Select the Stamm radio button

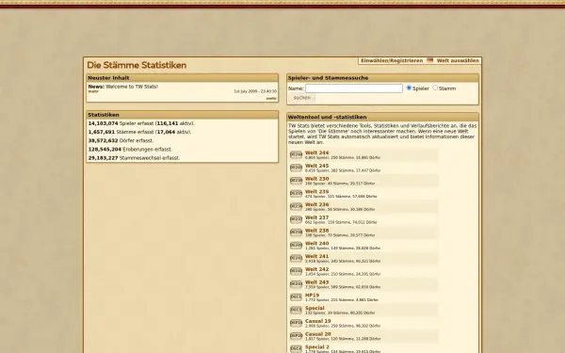click(435, 88)
